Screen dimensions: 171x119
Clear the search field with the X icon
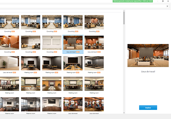(x=167, y=6)
